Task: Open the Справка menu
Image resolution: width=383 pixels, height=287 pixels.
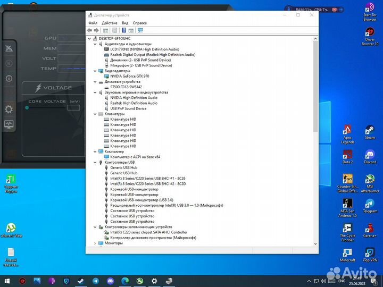Action: click(x=140, y=23)
